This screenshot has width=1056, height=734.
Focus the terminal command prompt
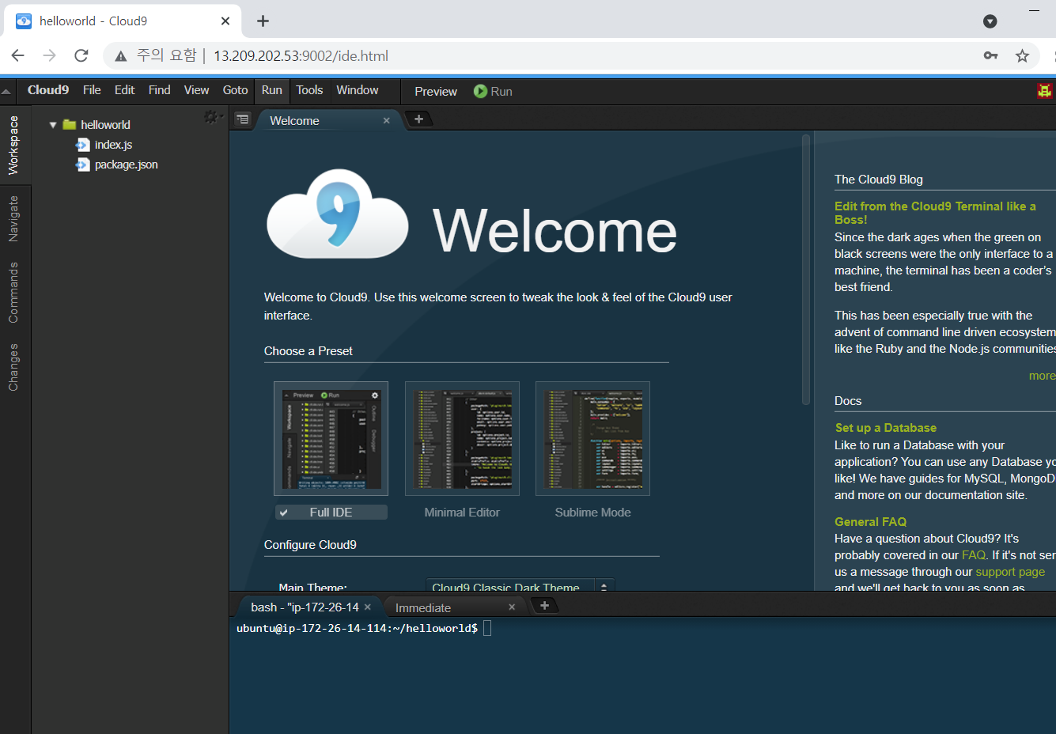(487, 628)
